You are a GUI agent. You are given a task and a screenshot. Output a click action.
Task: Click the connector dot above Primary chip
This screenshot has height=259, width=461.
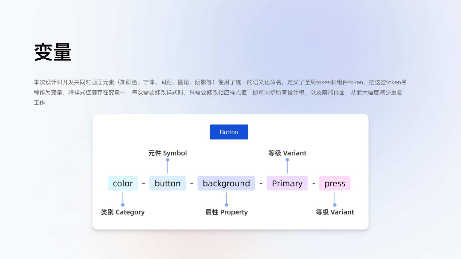[287, 160]
